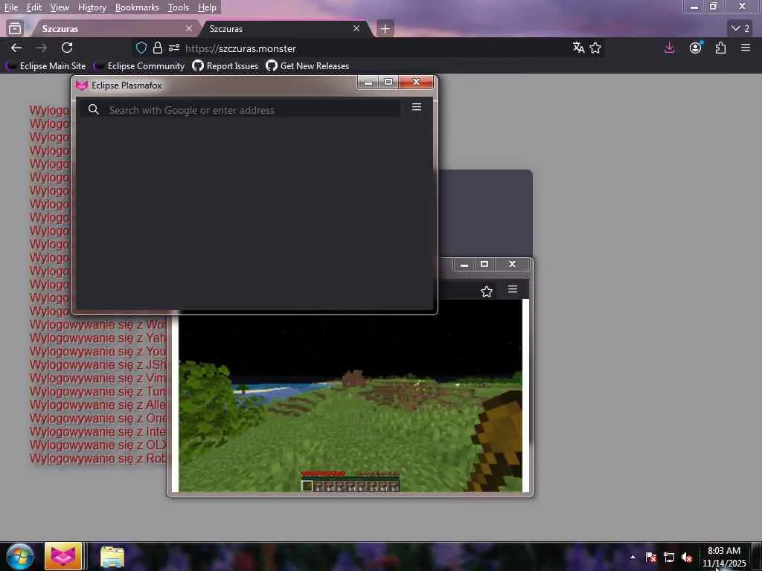Click the main URL address bar

(369, 48)
